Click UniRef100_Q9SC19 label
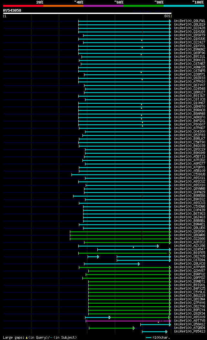This screenshot has width=207, height=340. (x=190, y=150)
